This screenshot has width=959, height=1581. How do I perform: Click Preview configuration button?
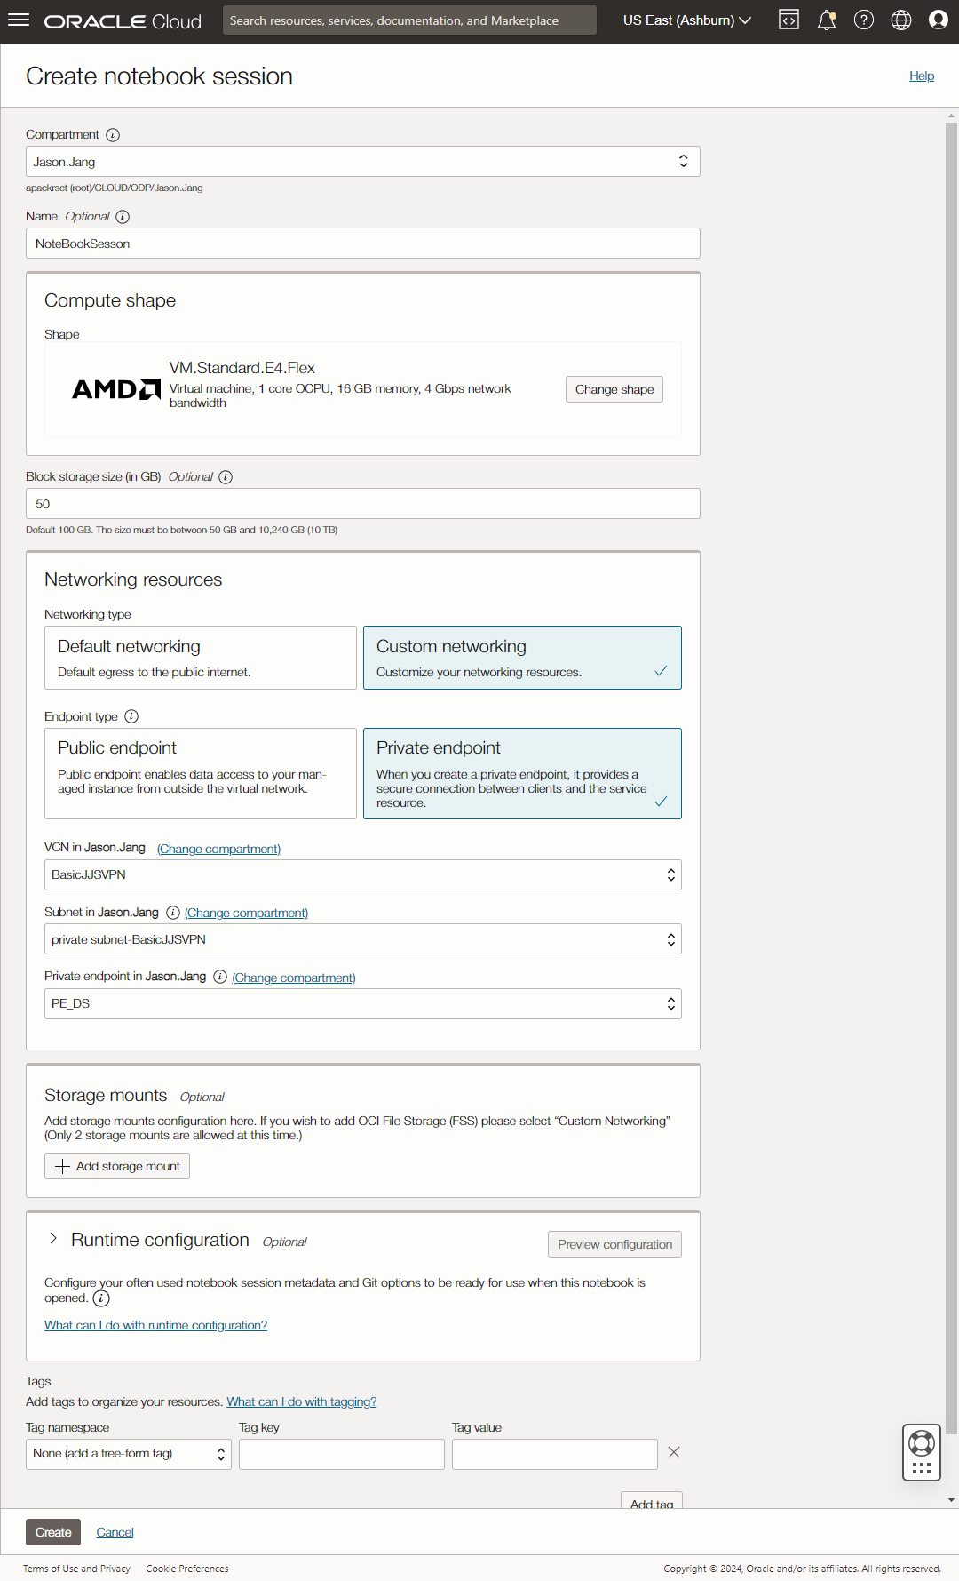click(614, 1244)
